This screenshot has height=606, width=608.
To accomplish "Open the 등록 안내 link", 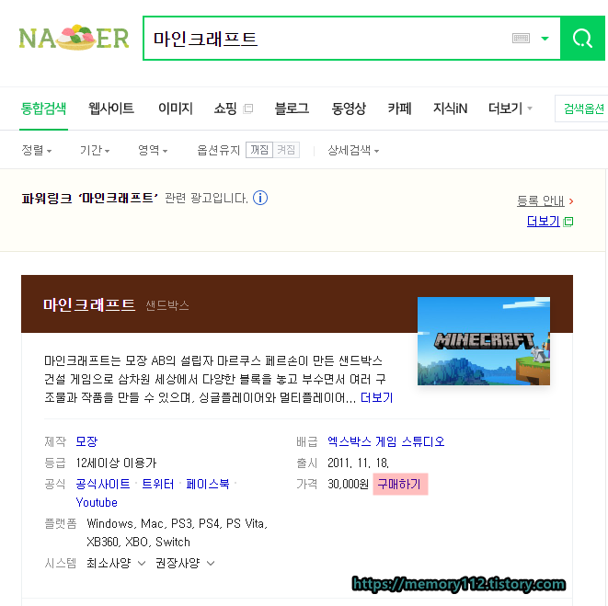I will coord(541,200).
